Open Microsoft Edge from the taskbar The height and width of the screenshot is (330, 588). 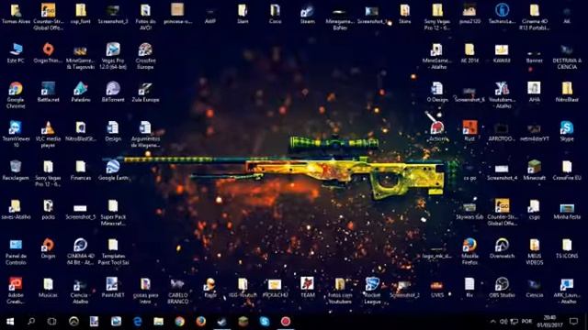pos(138,322)
